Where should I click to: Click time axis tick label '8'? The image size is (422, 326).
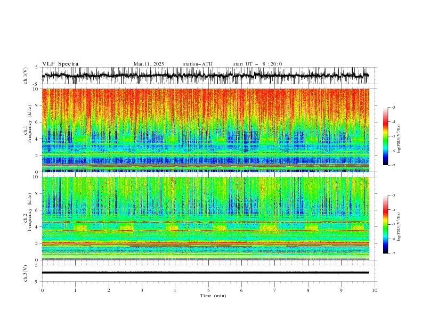(x=308, y=290)
